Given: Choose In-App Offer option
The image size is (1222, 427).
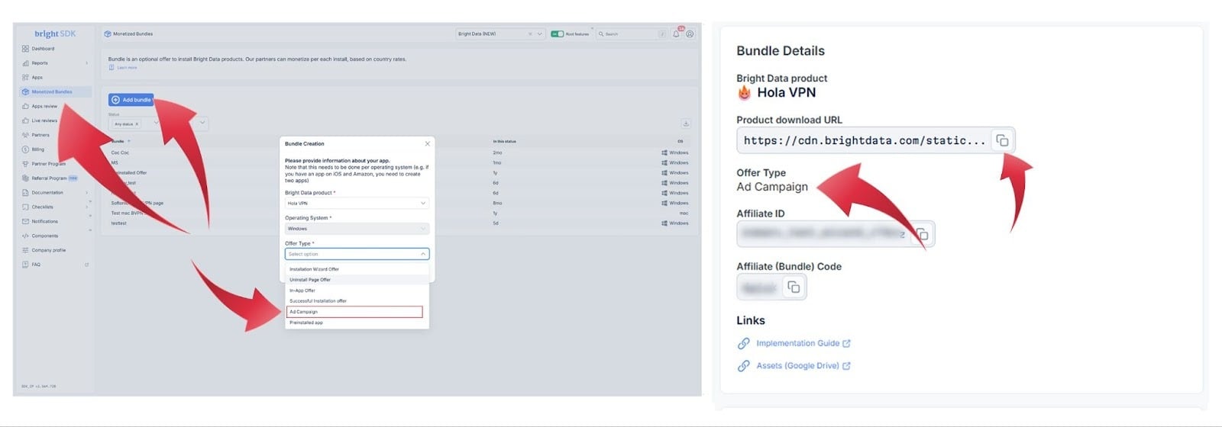Looking at the screenshot, I should pos(357,291).
